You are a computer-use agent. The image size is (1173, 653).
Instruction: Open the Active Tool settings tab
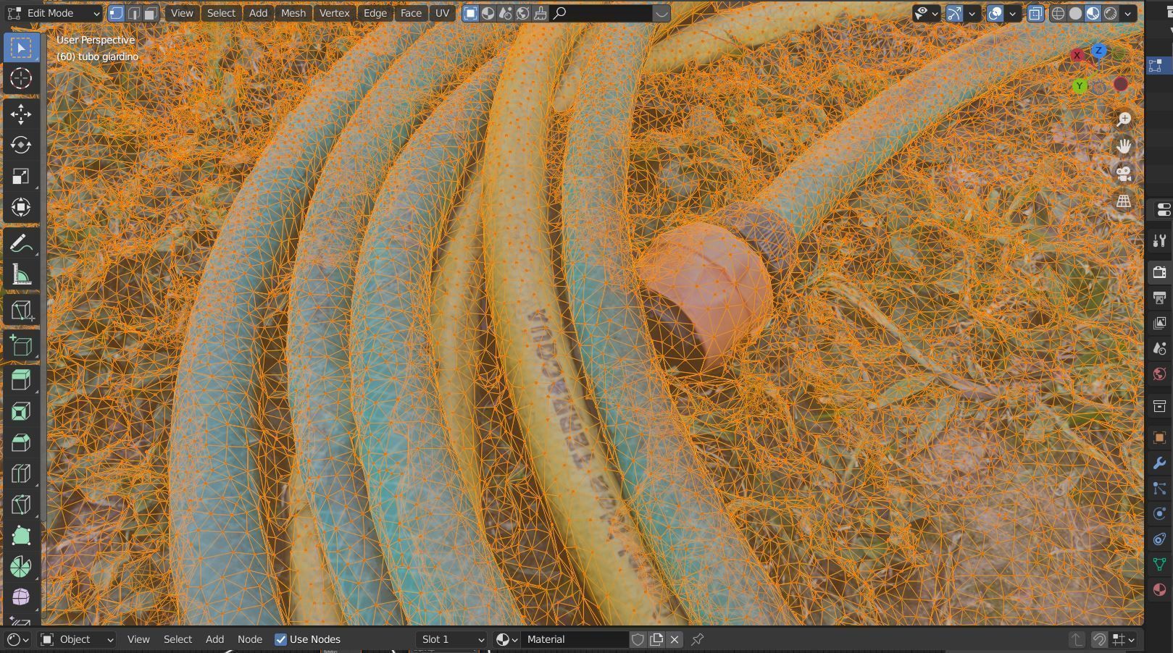tap(1159, 241)
